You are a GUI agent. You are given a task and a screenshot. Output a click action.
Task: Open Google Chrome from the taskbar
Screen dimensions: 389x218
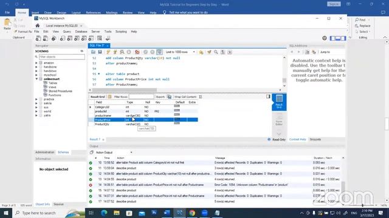192,213
